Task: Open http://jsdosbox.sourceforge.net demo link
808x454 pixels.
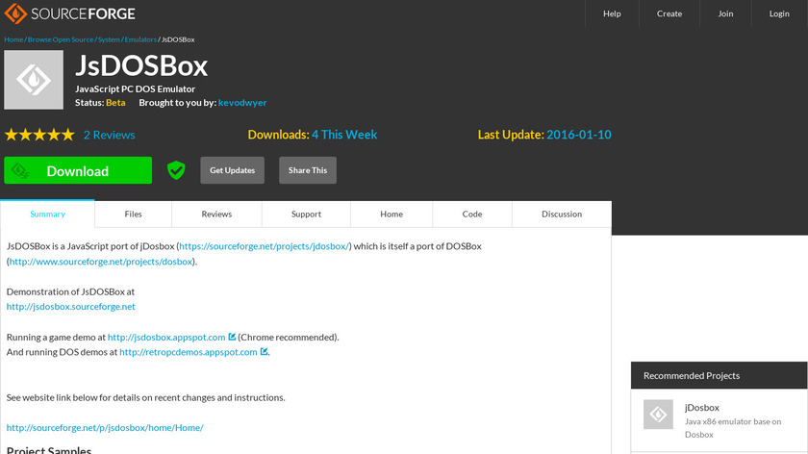Action: 70,307
